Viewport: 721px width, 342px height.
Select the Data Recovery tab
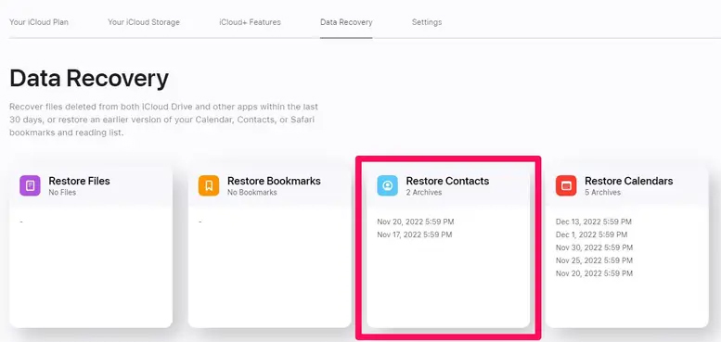[346, 22]
